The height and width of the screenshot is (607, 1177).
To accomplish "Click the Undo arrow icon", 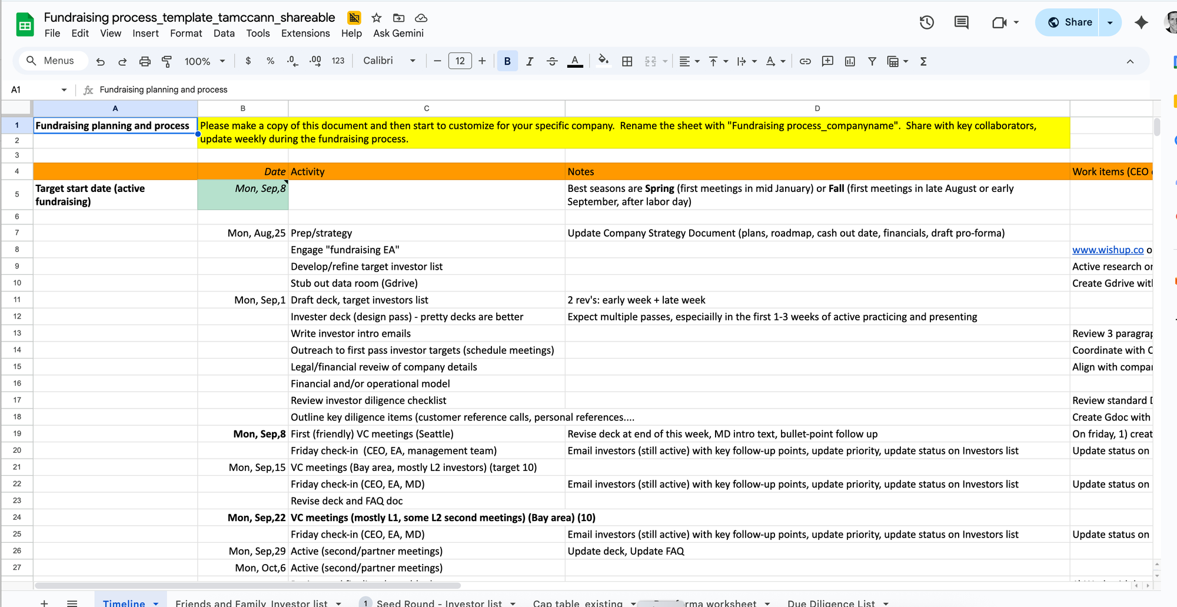I will tap(101, 61).
